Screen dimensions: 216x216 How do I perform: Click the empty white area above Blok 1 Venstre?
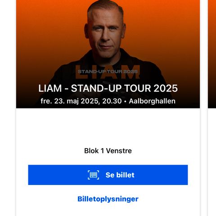(x=108, y=127)
